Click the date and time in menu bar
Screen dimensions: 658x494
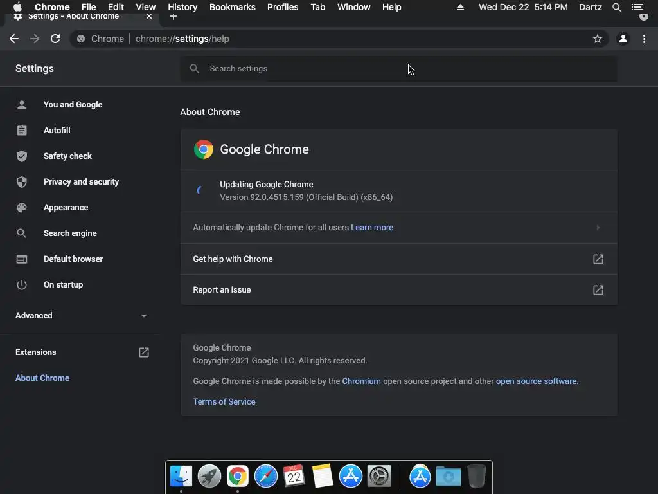click(523, 7)
